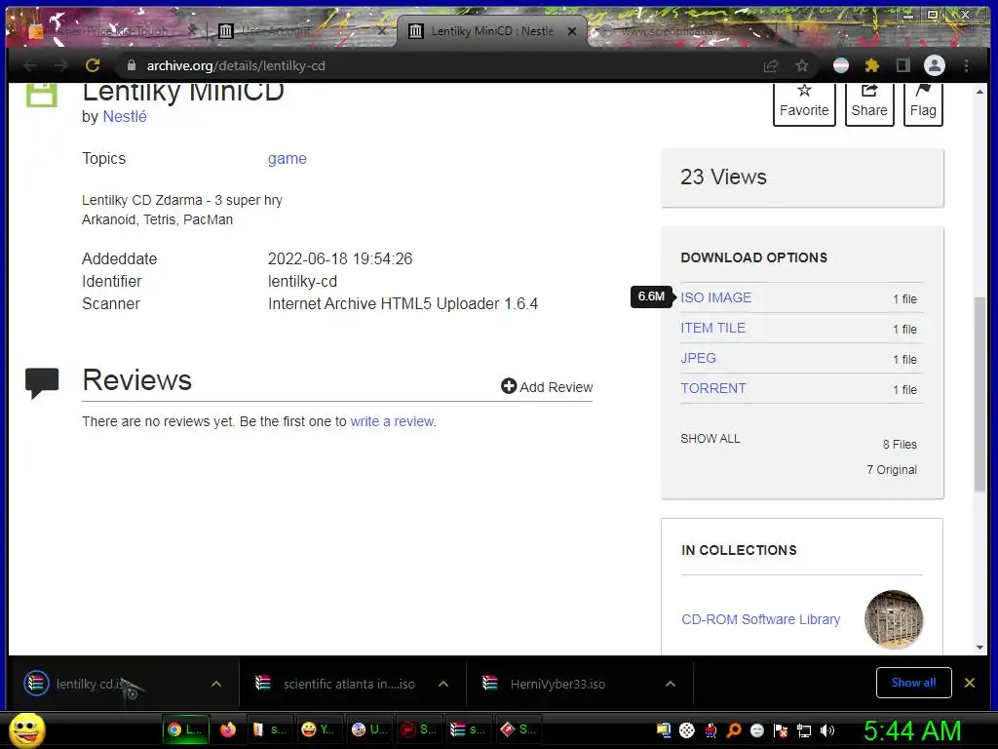The image size is (998, 749).
Task: Close the downloads bar
Action: [x=970, y=683]
